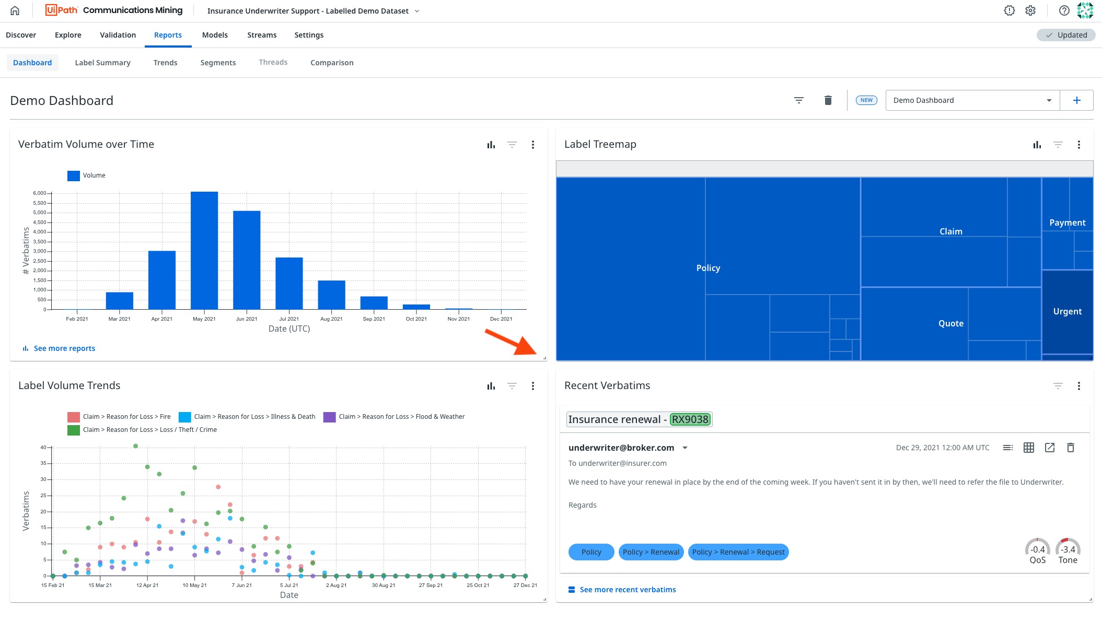
Task: Click the grid table icon on verbatim
Action: pyautogui.click(x=1028, y=448)
